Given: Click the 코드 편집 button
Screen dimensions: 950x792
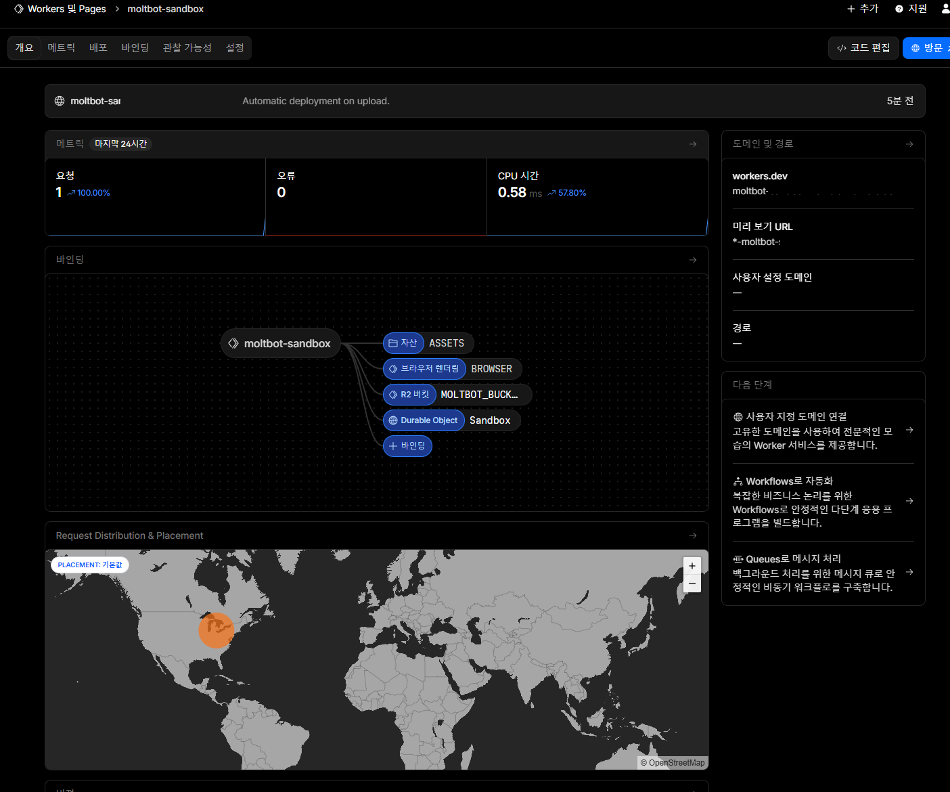Looking at the screenshot, I should coord(863,48).
